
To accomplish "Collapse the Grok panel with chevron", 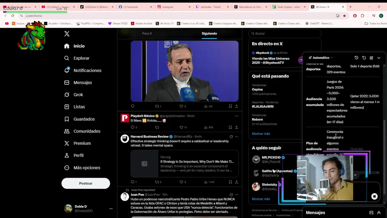I will [379, 58].
